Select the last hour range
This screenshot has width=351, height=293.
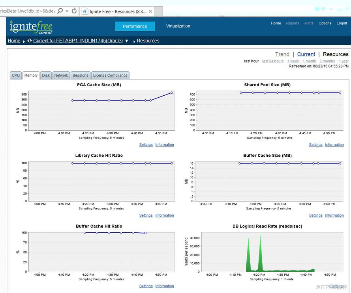point(251,61)
